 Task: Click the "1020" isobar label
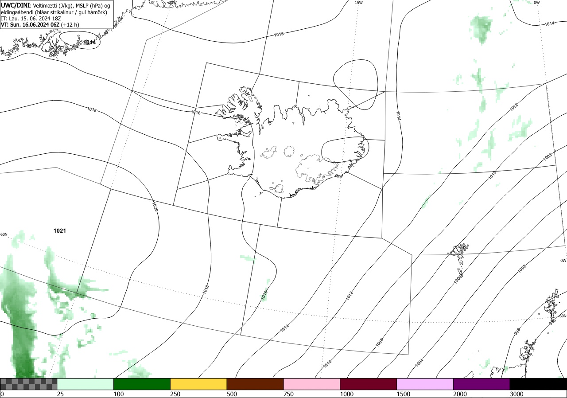pyautogui.click(x=155, y=206)
